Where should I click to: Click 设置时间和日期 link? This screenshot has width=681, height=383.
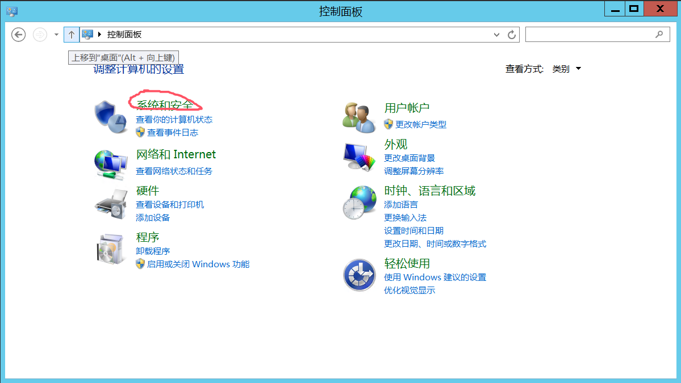[x=414, y=231]
